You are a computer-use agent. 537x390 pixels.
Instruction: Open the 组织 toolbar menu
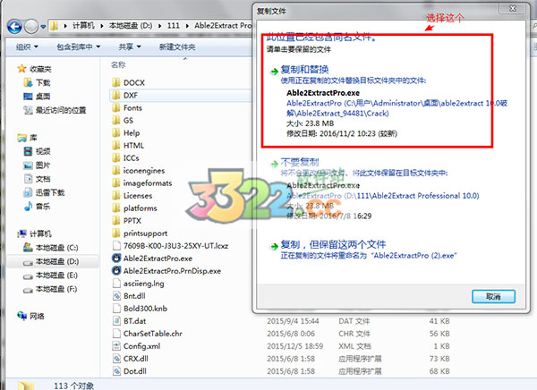pyautogui.click(x=27, y=47)
